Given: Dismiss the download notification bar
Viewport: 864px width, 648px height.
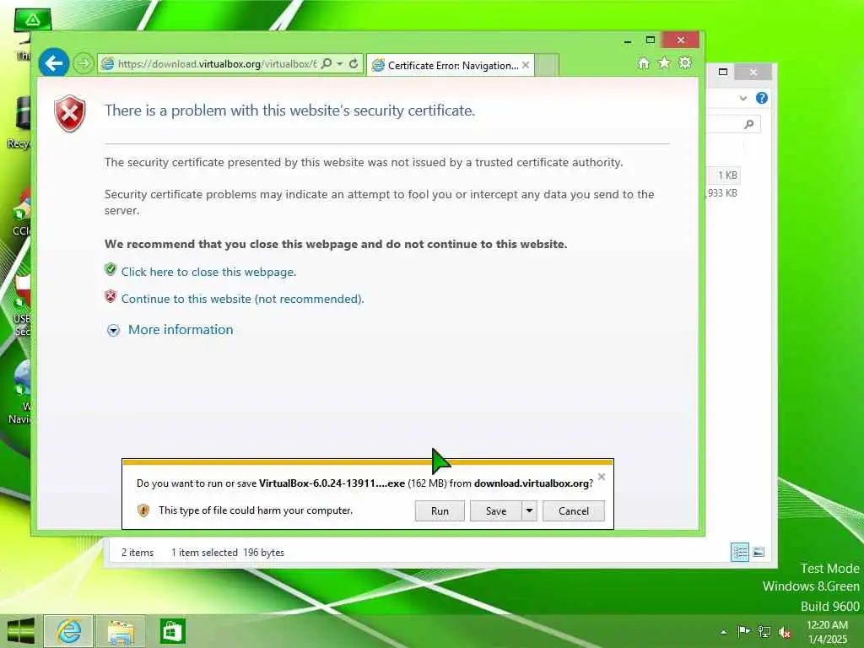Looking at the screenshot, I should click(601, 477).
